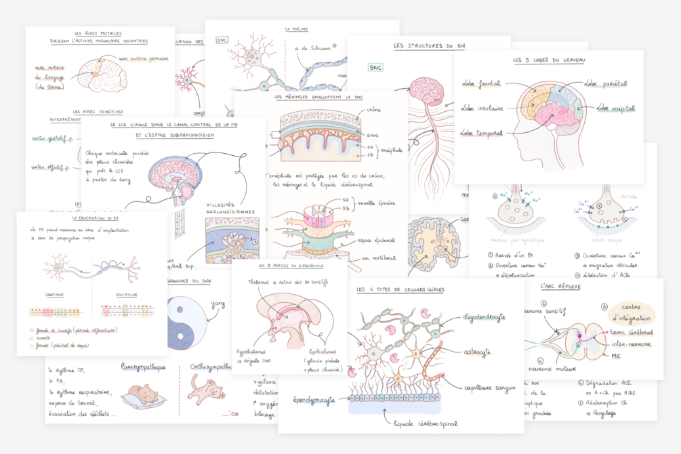Click the 'Parasympathique' heading
Image resolution: width=681 pixels, height=454 pixels.
(x=143, y=367)
